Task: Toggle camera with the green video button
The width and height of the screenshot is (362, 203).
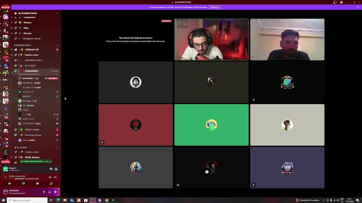Action: (x=10, y=184)
